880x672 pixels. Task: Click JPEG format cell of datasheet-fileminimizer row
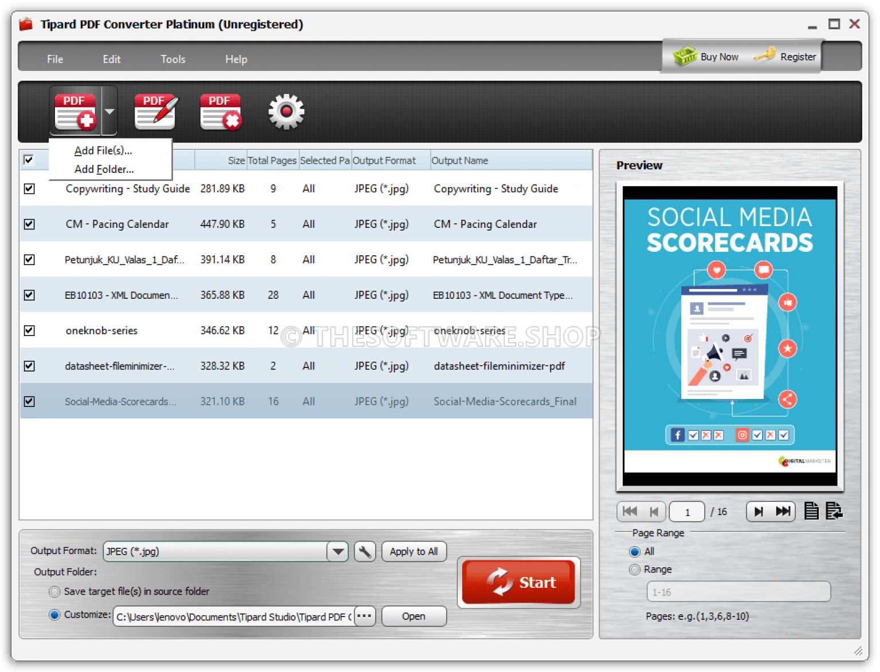tap(382, 366)
